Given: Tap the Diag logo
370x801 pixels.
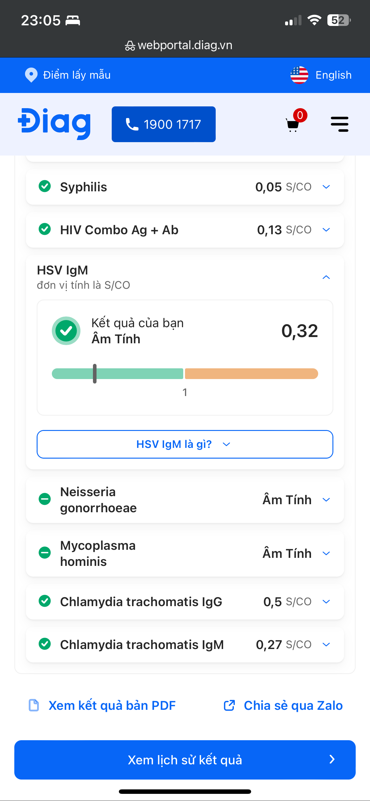Looking at the screenshot, I should point(55,124).
